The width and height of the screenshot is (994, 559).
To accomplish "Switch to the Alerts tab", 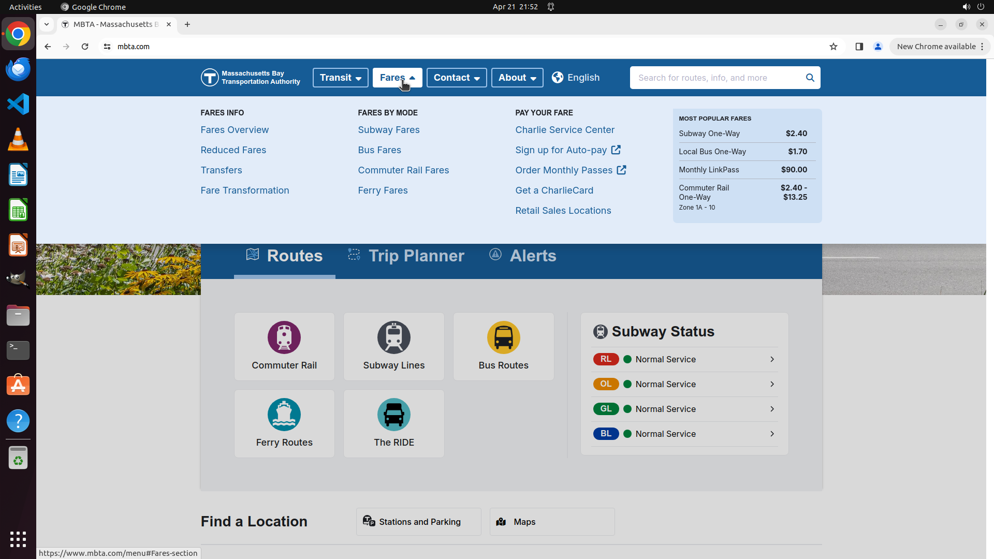I will pyautogui.click(x=523, y=256).
